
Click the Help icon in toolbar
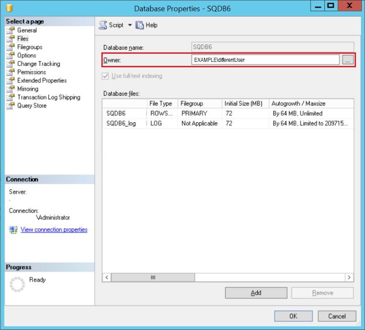[140, 25]
